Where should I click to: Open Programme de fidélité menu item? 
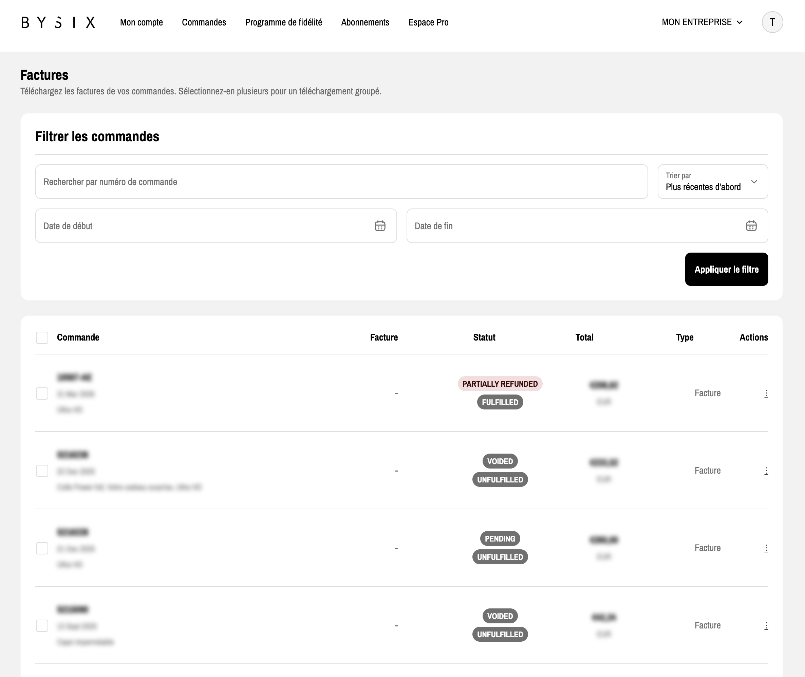tap(284, 22)
